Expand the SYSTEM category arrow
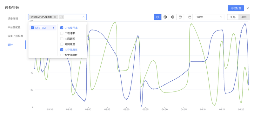 [53, 28]
